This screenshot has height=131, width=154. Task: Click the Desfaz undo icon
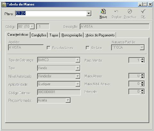click(116, 11)
